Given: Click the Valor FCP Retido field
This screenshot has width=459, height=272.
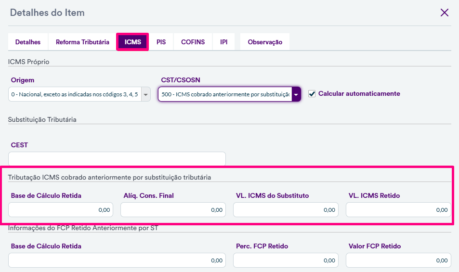Looking at the screenshot, I should [x=398, y=260].
